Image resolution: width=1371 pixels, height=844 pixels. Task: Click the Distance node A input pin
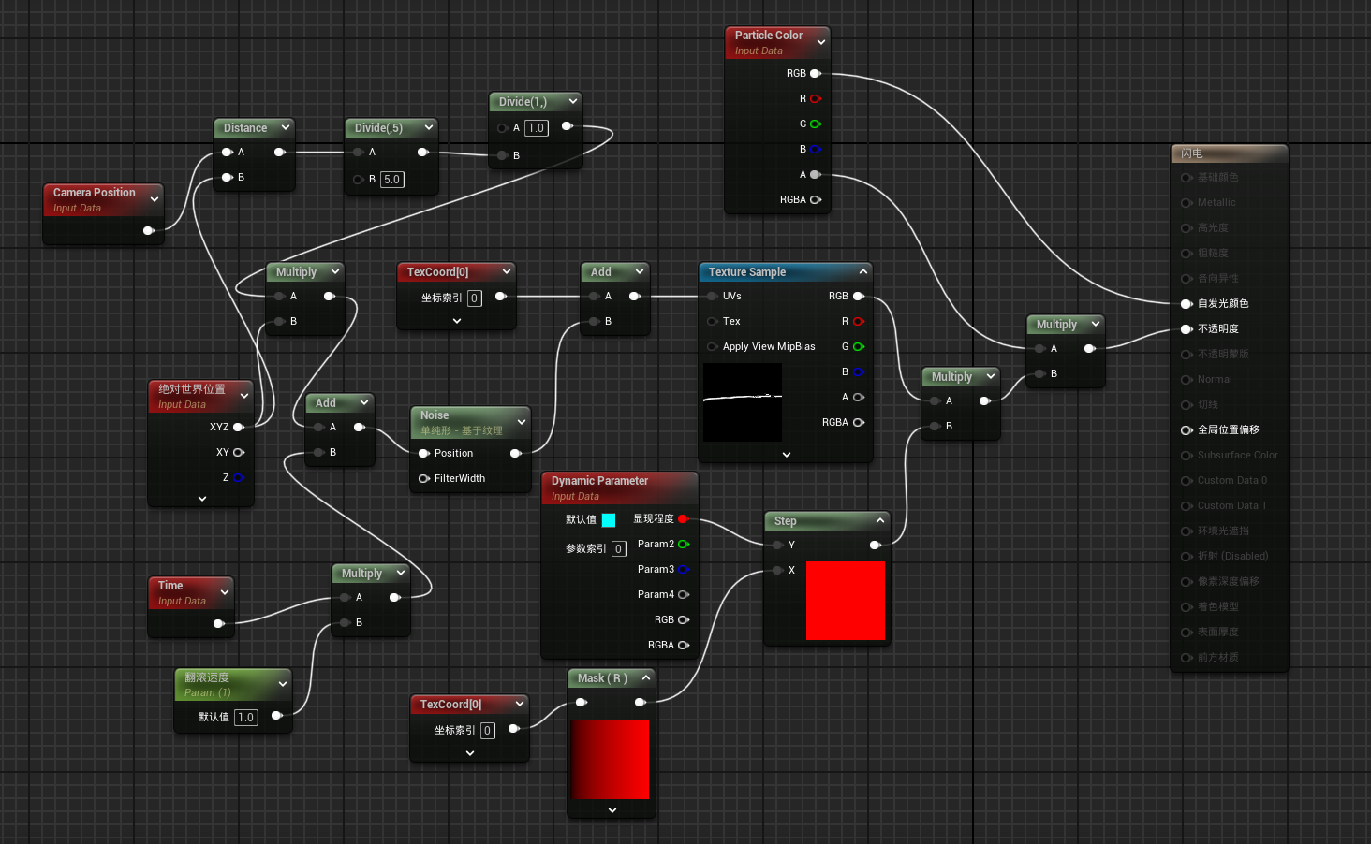[227, 152]
